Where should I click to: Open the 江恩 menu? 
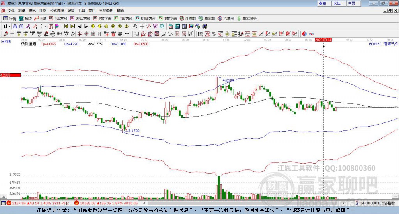tap(43, 10)
